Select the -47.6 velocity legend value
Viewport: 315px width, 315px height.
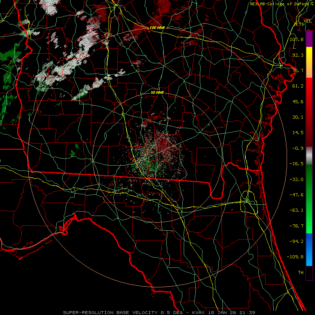click(296, 195)
